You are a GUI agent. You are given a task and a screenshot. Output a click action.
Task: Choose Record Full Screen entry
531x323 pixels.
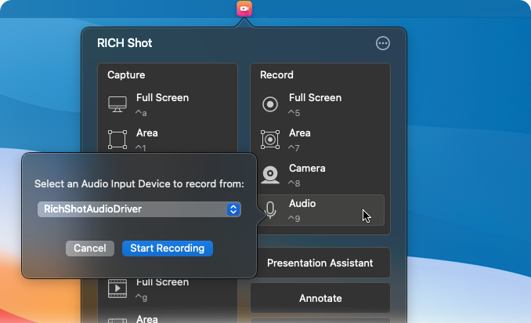coord(320,104)
